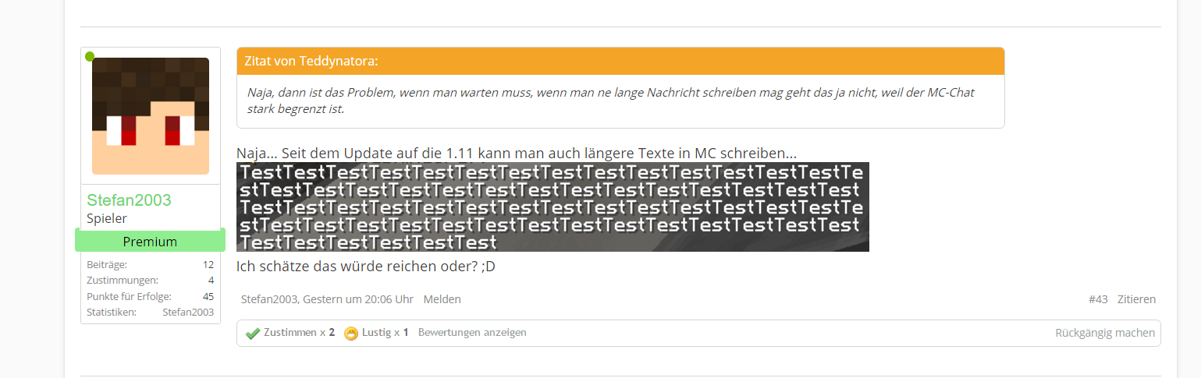Click the Zitat von Teddynatora header
The width and height of the screenshot is (1201, 378).
pos(311,62)
